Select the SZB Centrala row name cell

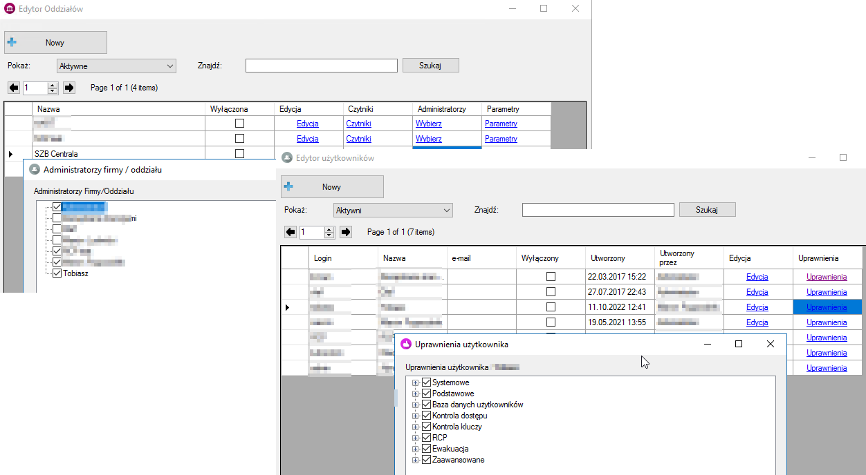[x=118, y=153]
